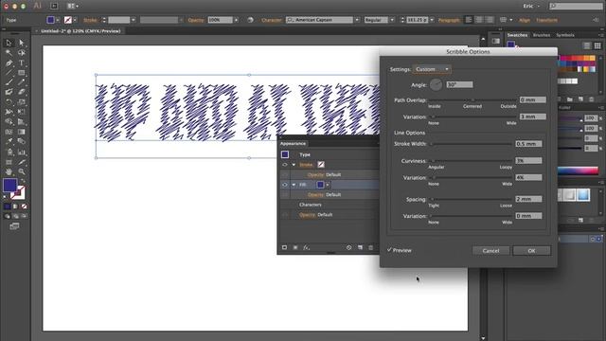
Task: Click the Align link in control bar
Action: click(524, 20)
